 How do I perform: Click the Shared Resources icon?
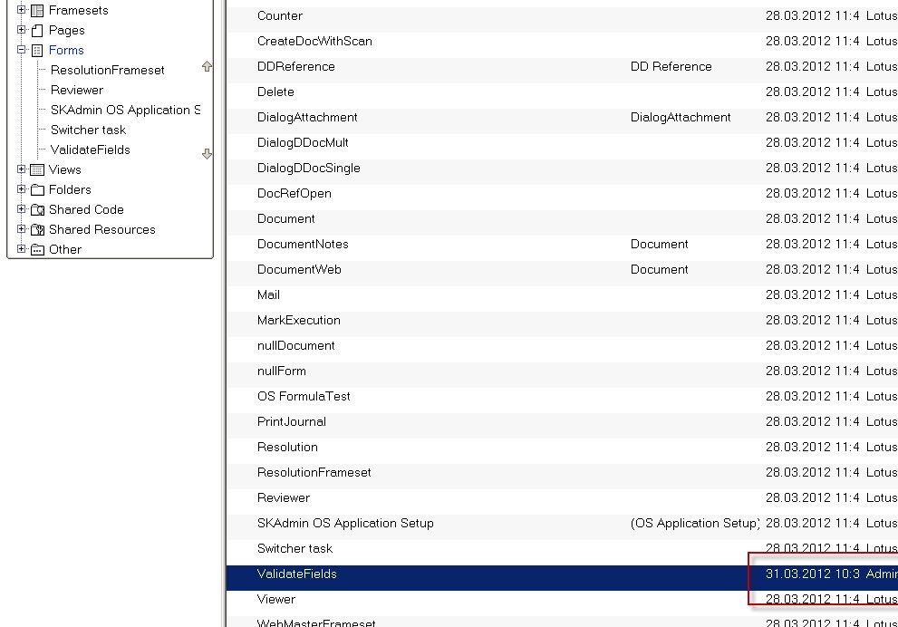pos(37,230)
